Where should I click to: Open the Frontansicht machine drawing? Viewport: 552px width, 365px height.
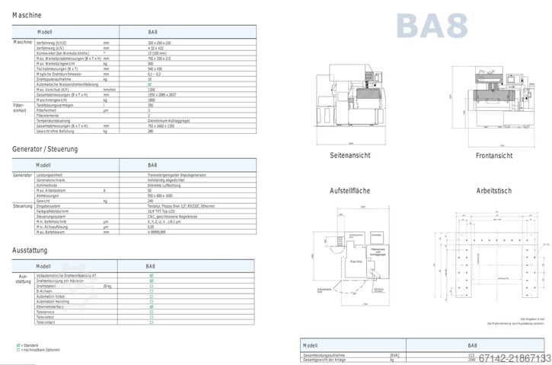pyautogui.click(x=494, y=106)
